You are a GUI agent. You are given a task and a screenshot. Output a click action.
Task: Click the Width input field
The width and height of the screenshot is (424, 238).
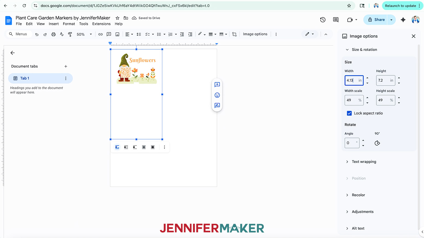click(354, 80)
